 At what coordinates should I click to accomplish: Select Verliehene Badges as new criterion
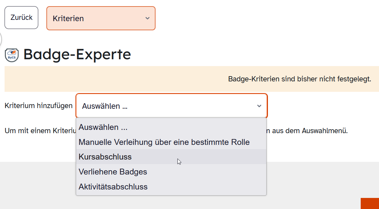coord(112,172)
